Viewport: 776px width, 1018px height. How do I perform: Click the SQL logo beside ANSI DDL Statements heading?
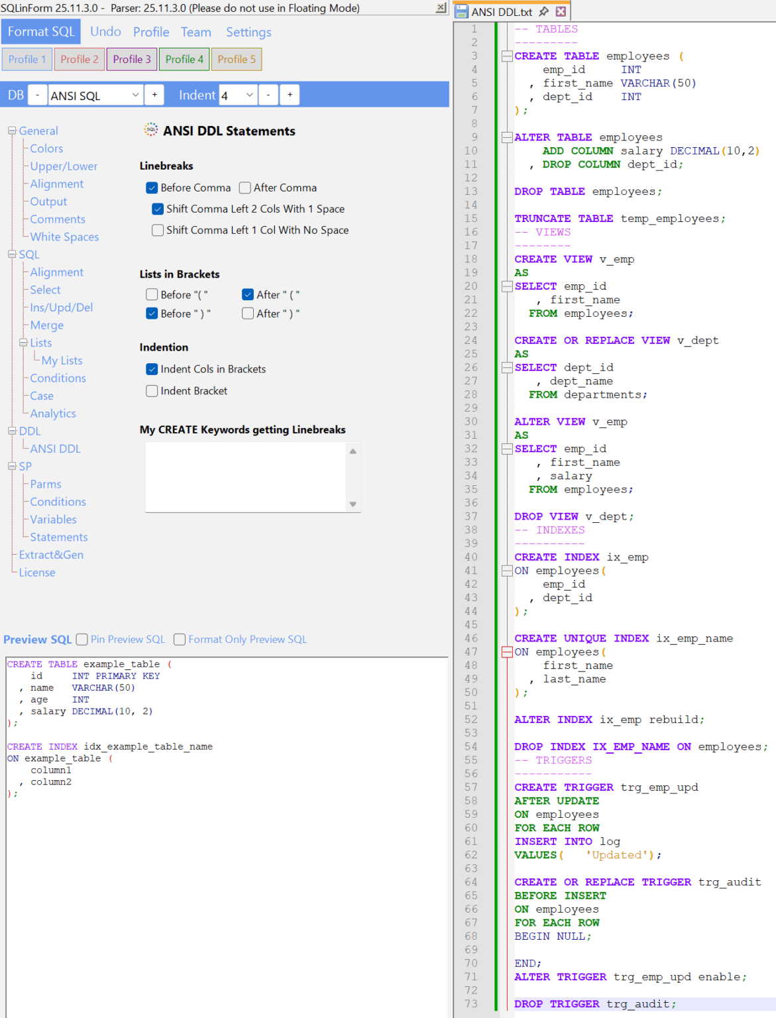151,131
